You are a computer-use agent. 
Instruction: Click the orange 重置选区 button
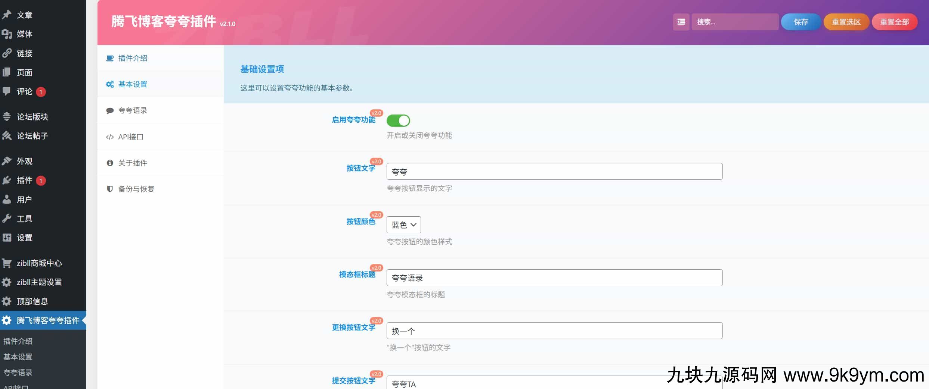tap(846, 22)
